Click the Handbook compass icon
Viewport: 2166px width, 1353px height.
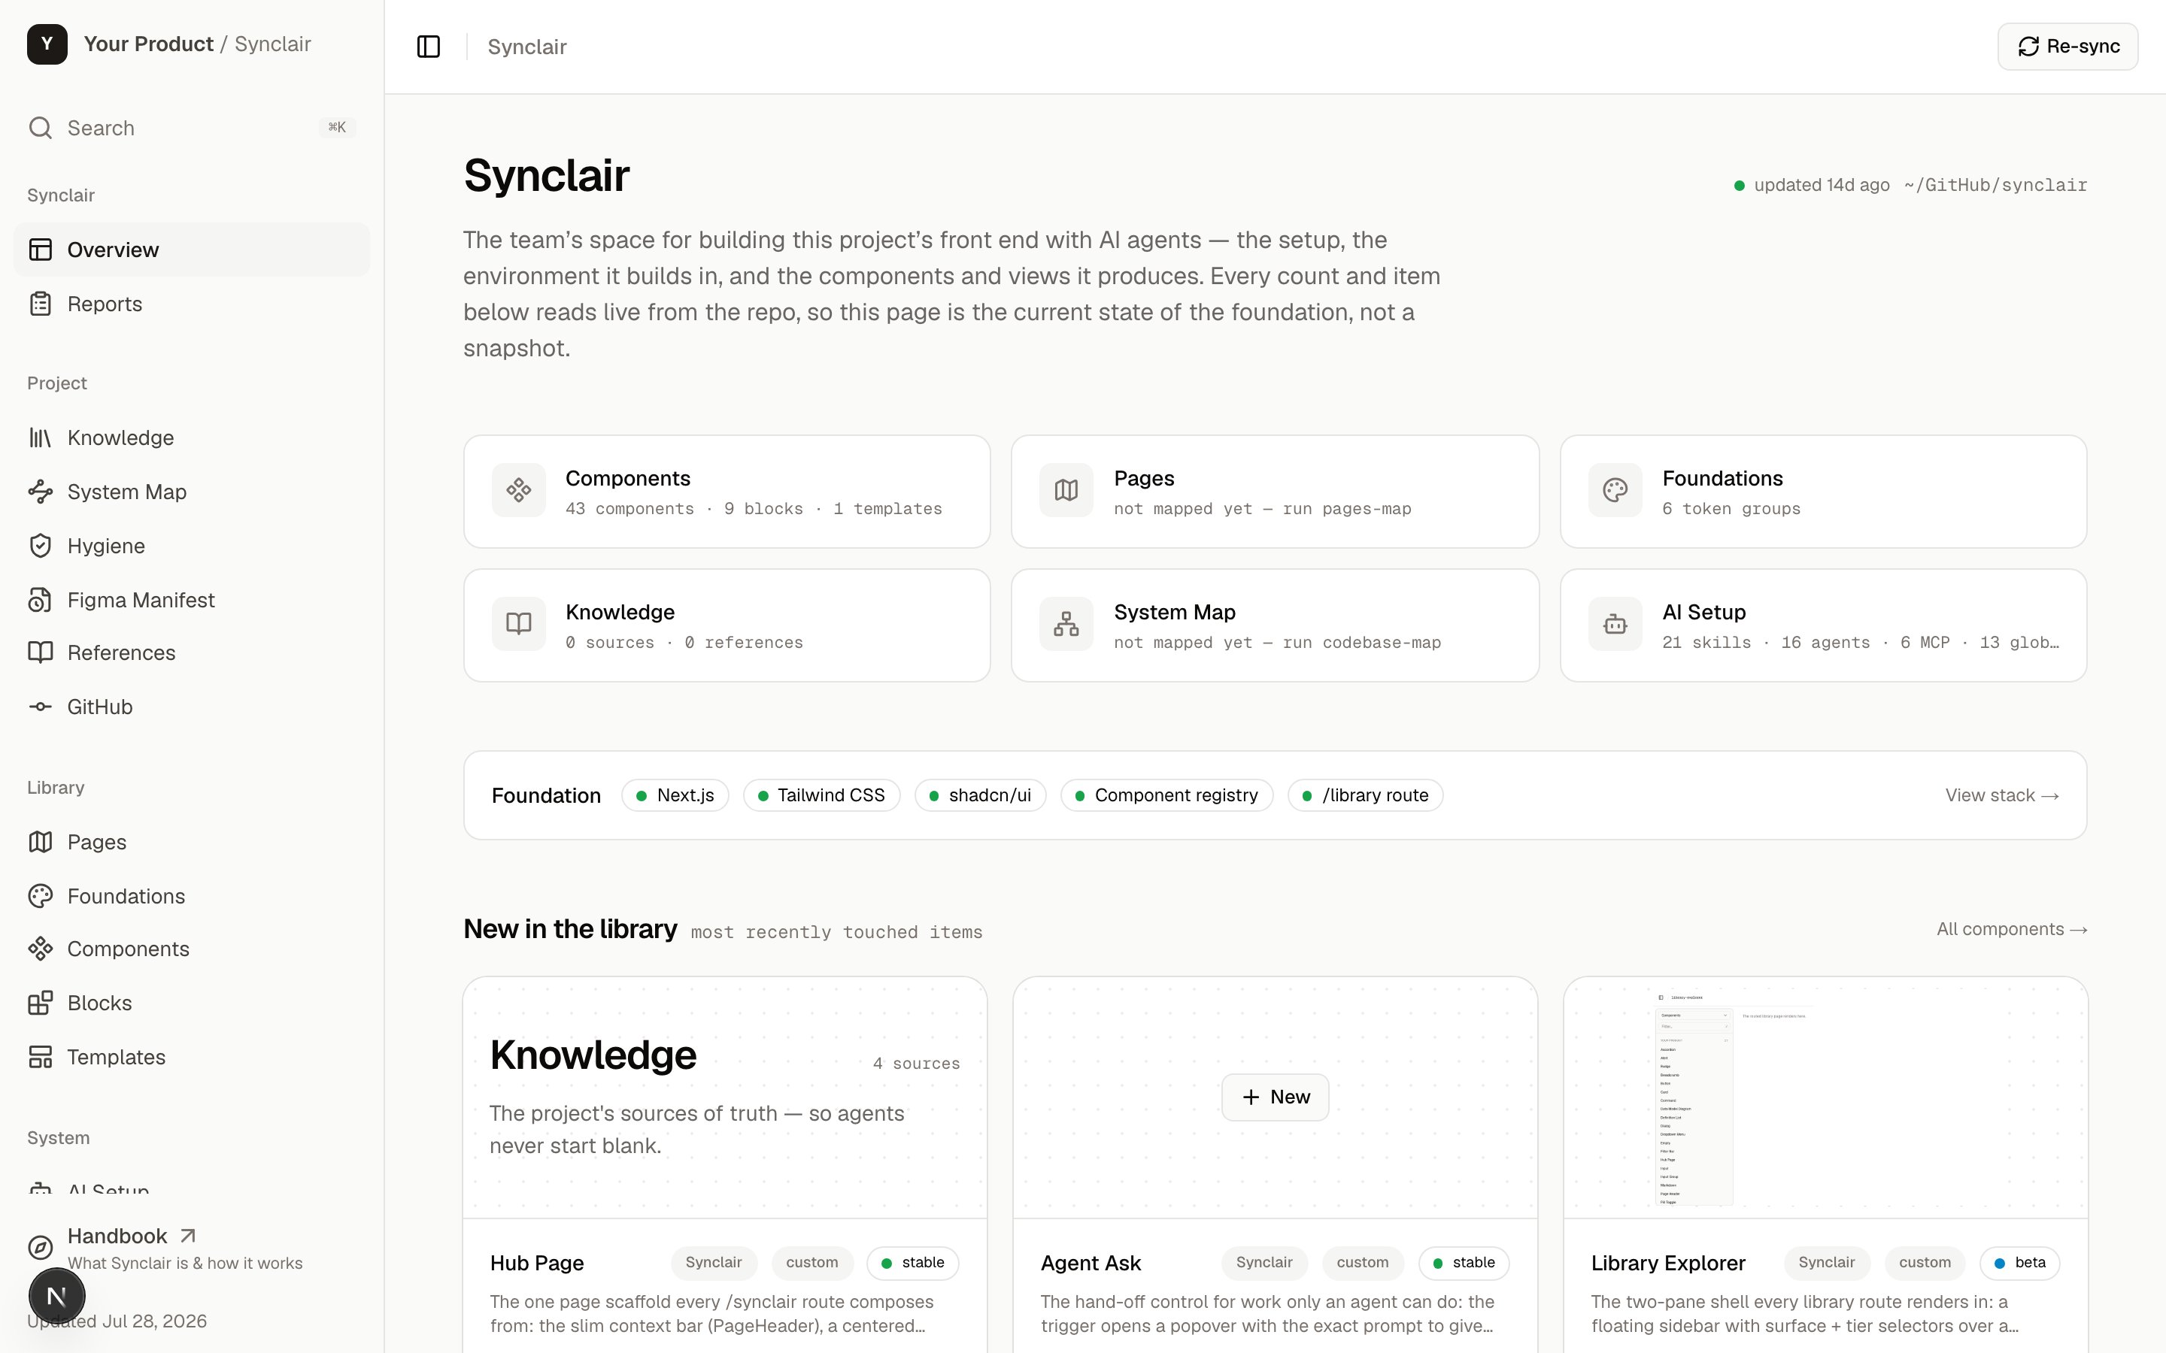41,1248
